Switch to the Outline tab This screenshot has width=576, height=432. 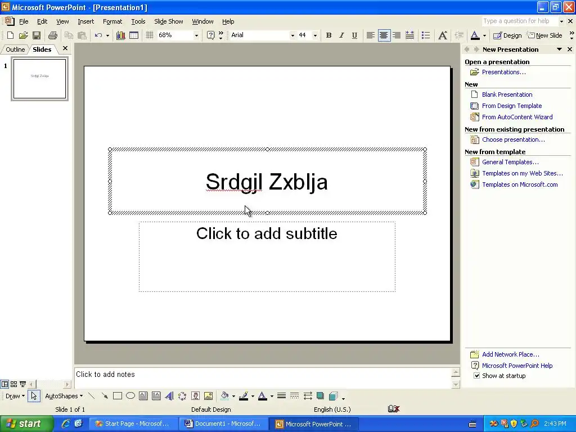point(15,49)
